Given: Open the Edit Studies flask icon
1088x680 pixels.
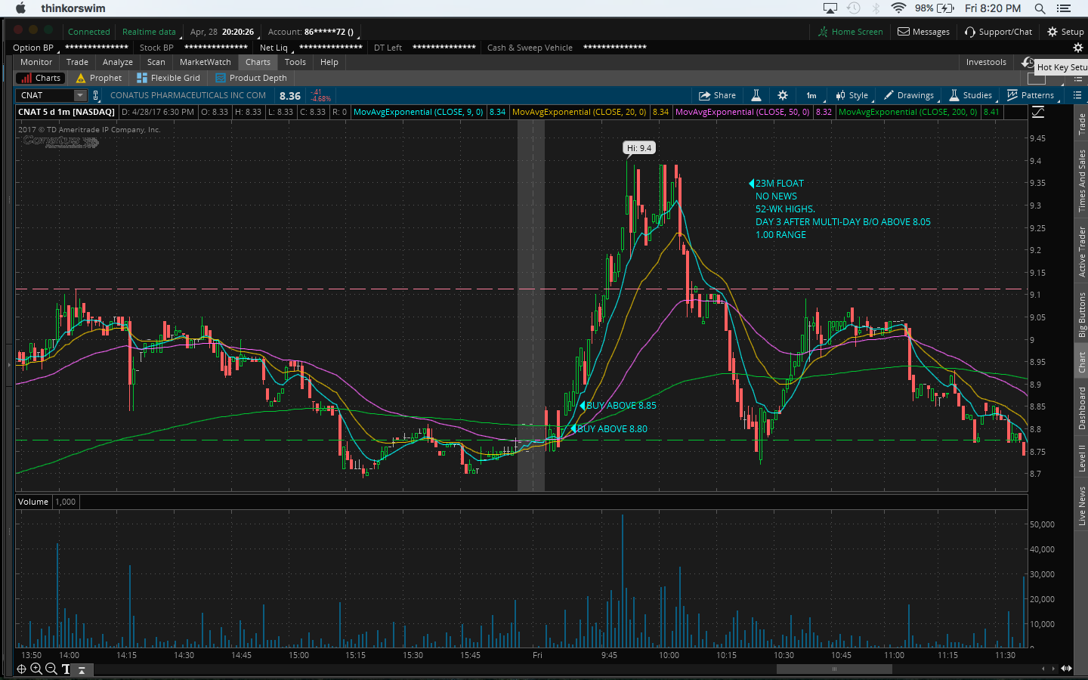Looking at the screenshot, I should tap(756, 95).
